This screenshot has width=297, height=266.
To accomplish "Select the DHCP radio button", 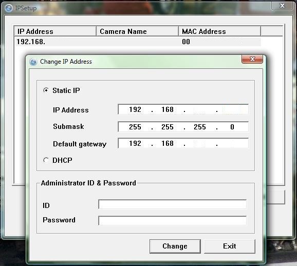I will pyautogui.click(x=46, y=160).
